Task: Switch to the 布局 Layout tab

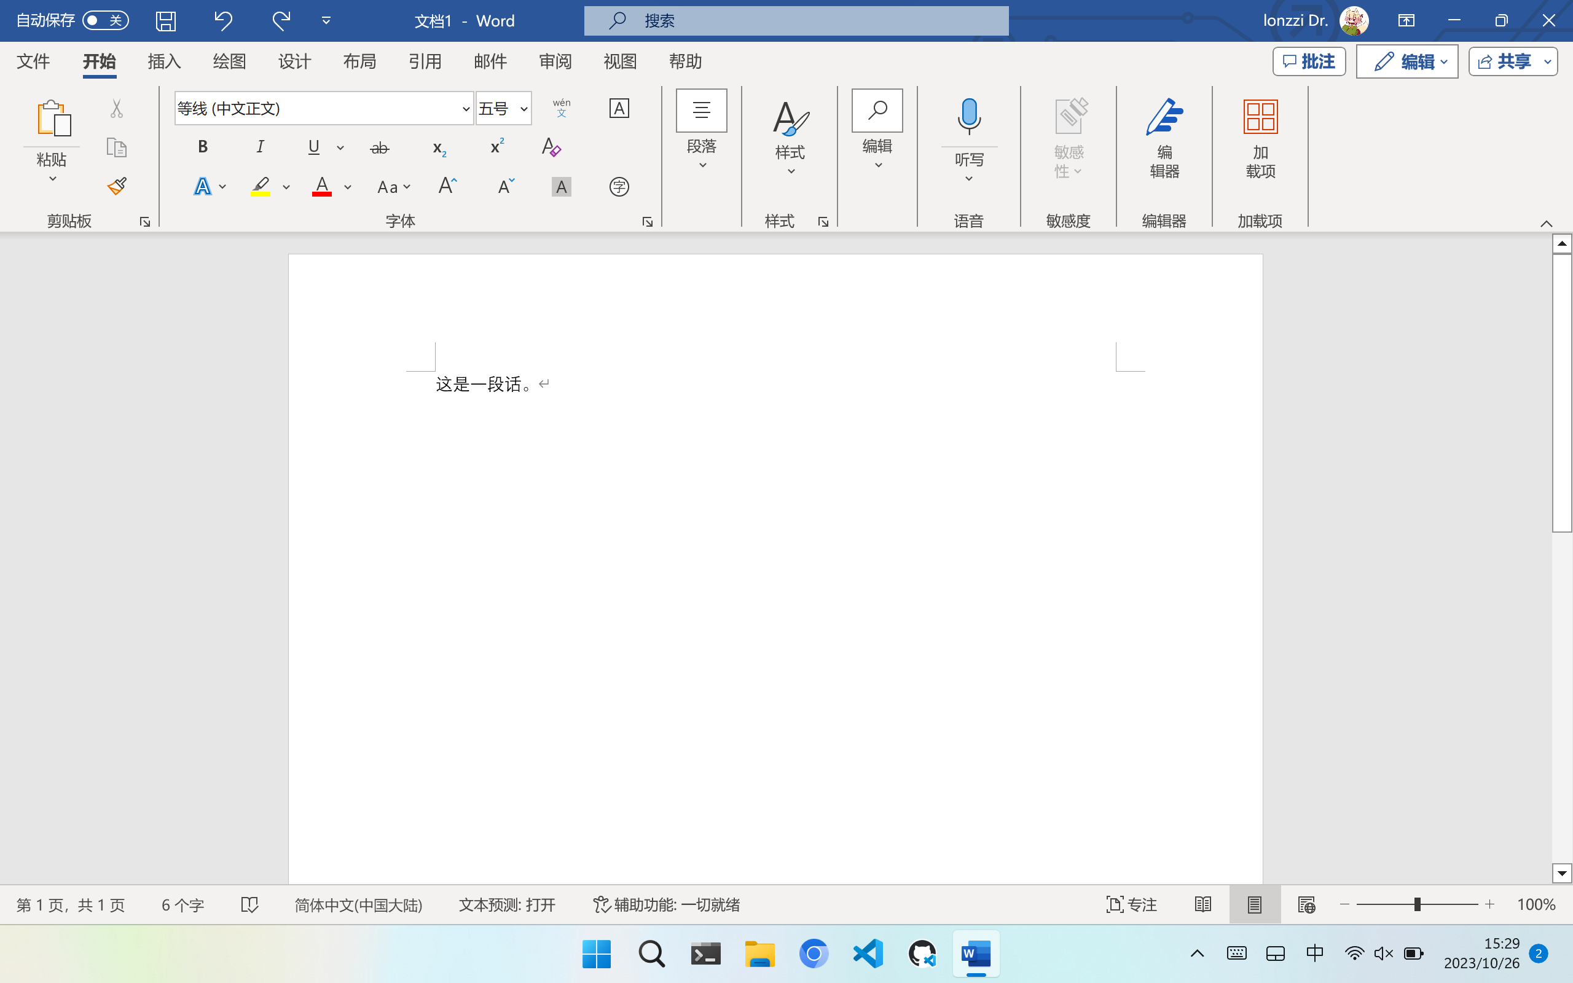Action: click(x=359, y=62)
